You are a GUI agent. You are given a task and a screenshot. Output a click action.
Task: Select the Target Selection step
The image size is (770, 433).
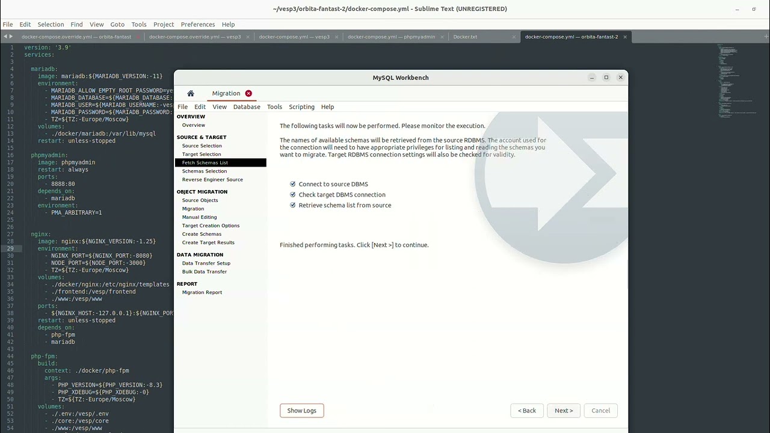(x=202, y=154)
